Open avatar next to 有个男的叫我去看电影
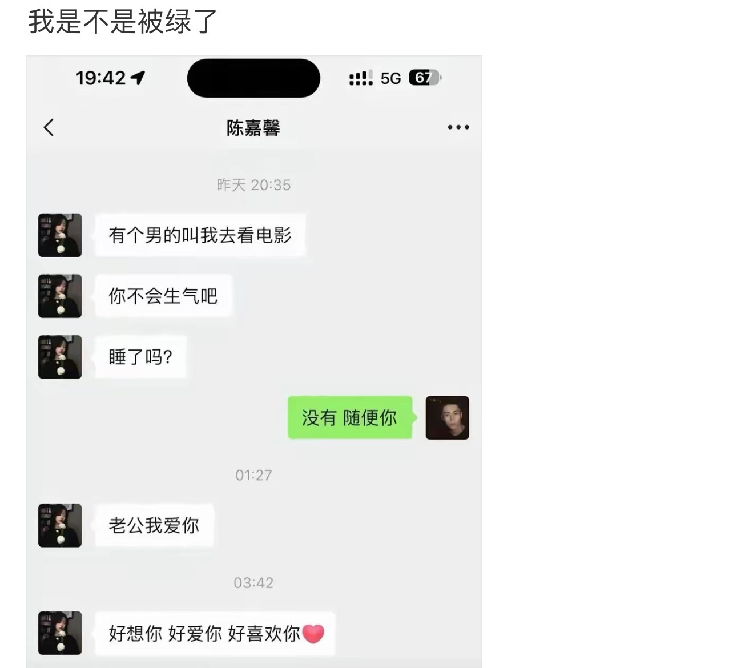 (60, 235)
